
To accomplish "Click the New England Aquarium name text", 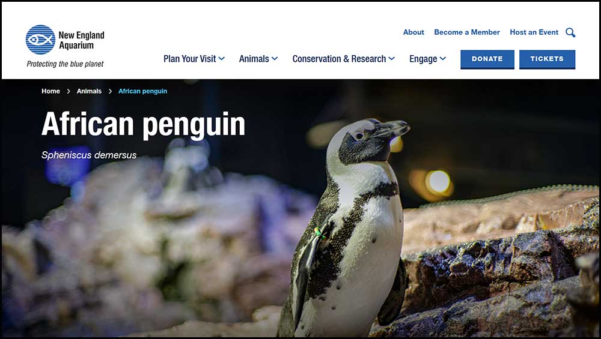I will [81, 40].
